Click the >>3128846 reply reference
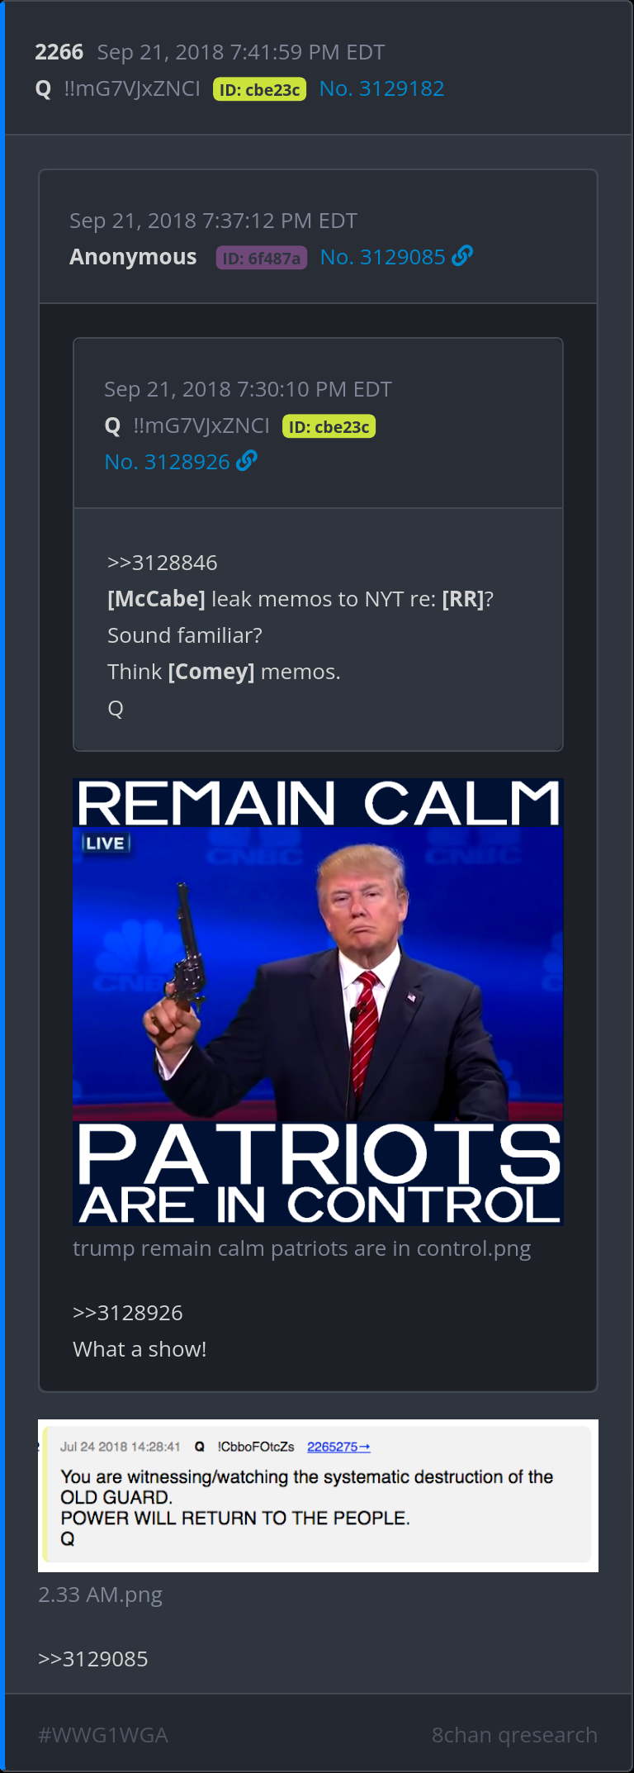The width and height of the screenshot is (634, 1773). click(x=163, y=563)
